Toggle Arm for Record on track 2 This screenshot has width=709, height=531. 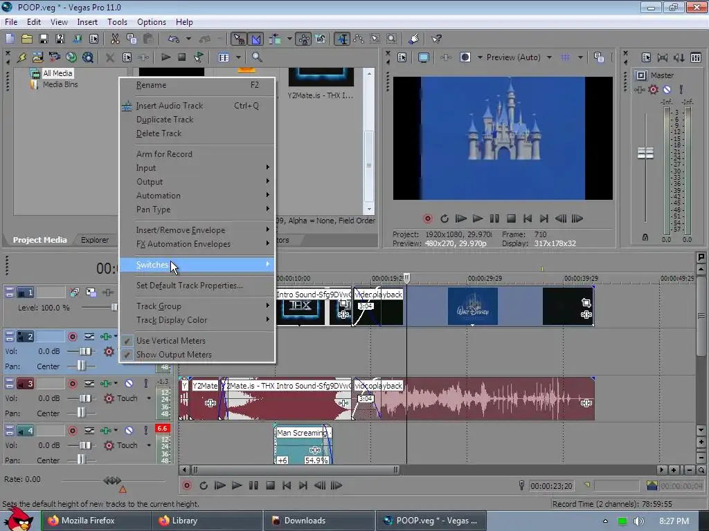[72, 337]
